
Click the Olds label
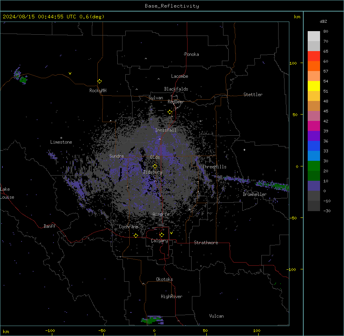click(155, 157)
